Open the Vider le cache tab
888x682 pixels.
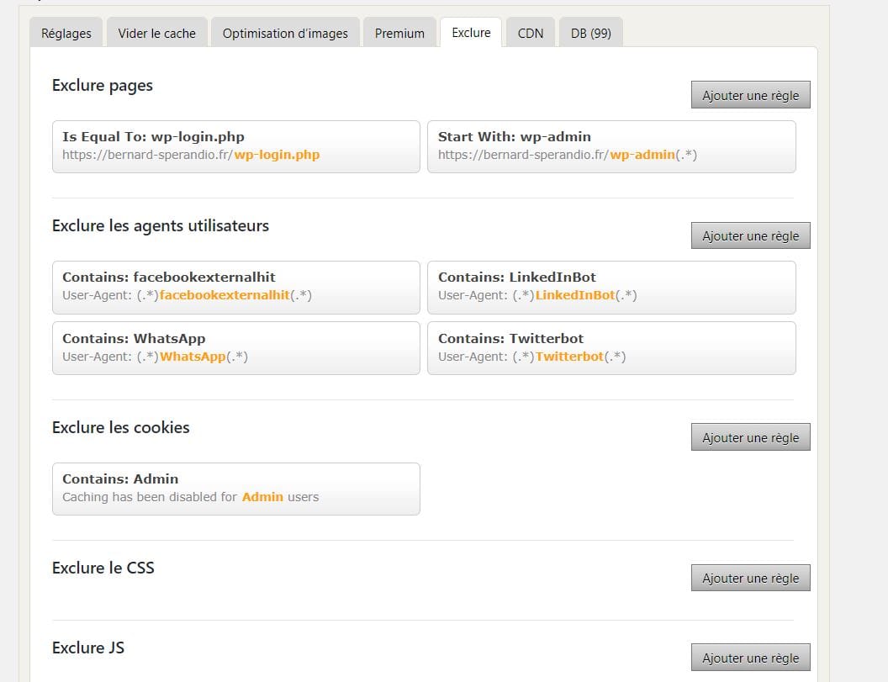tap(157, 33)
